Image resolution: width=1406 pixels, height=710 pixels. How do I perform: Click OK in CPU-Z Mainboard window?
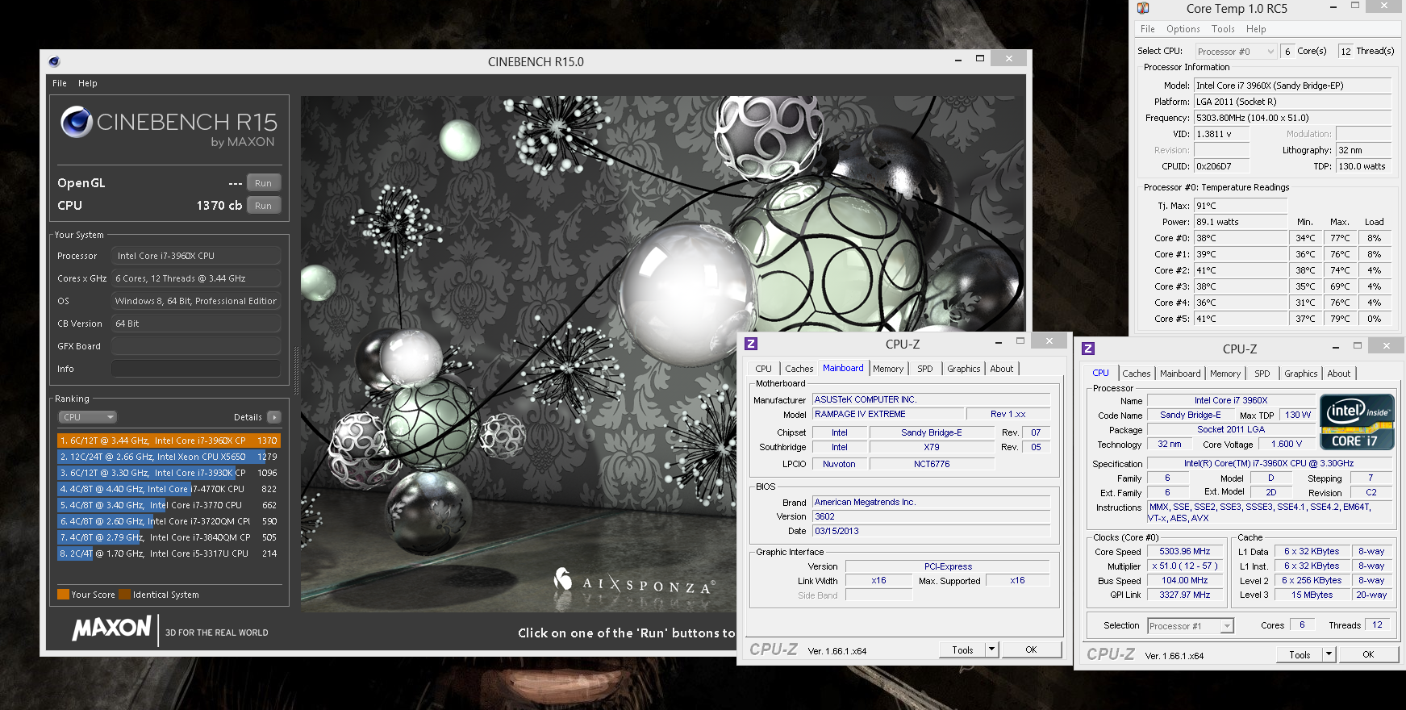[x=1031, y=649]
